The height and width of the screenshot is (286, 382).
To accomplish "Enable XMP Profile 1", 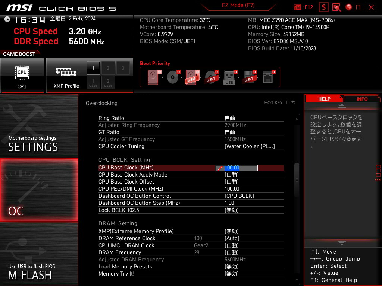I will 93,68.
